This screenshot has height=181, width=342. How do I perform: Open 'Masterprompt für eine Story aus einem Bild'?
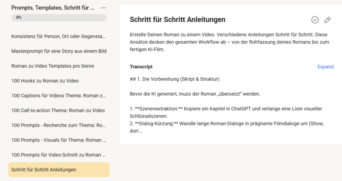(59, 51)
